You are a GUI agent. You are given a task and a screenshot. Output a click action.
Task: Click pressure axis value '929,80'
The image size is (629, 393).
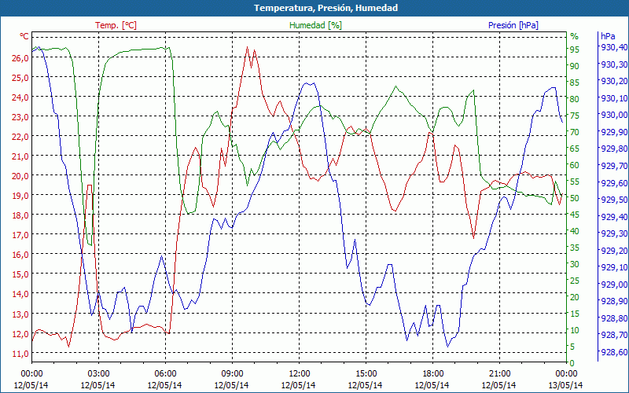(613, 149)
